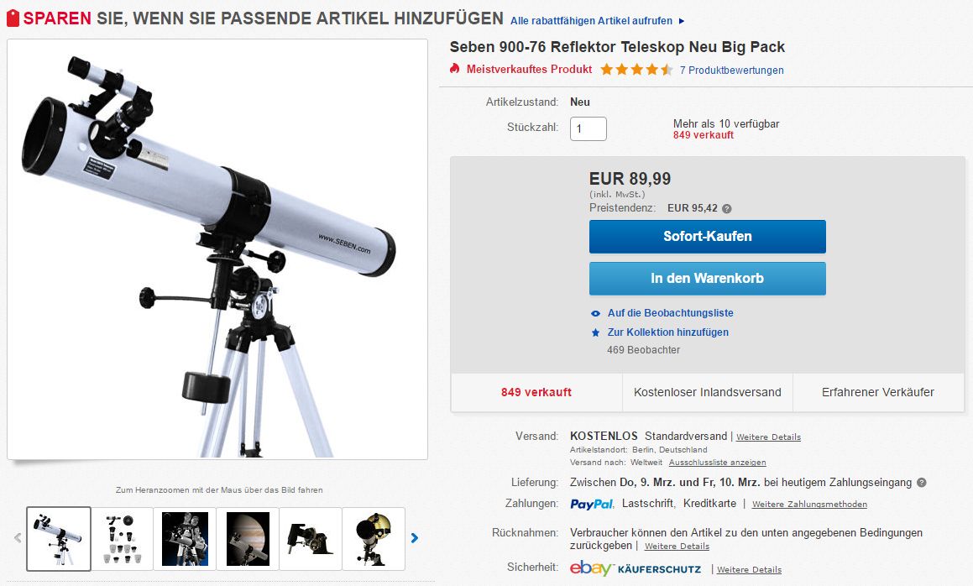This screenshot has height=586, width=973.
Task: Select the eyepiece accessories thumbnail
Action: [122, 539]
